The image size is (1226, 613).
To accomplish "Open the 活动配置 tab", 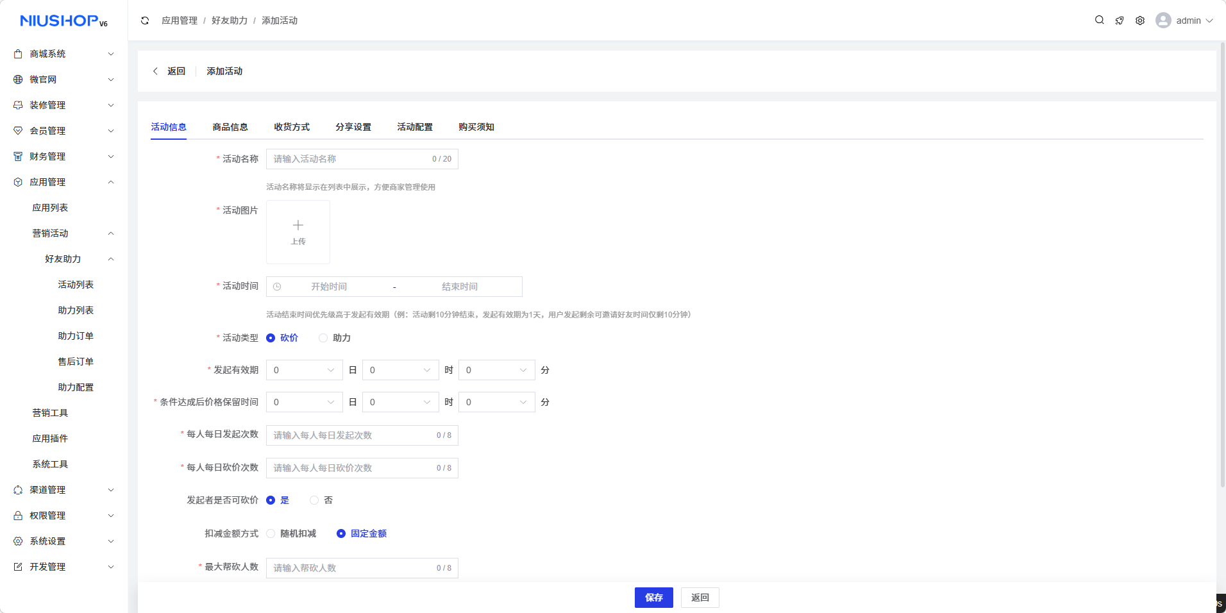I will (415, 127).
